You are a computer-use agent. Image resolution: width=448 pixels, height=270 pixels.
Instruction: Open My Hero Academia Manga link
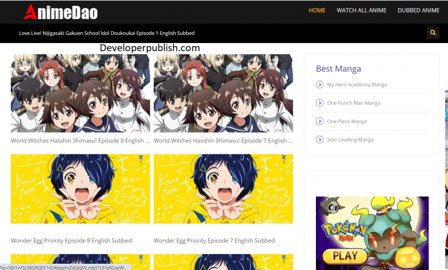pos(357,84)
